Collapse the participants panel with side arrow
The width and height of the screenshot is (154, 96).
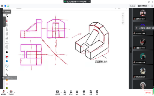pos(131,50)
